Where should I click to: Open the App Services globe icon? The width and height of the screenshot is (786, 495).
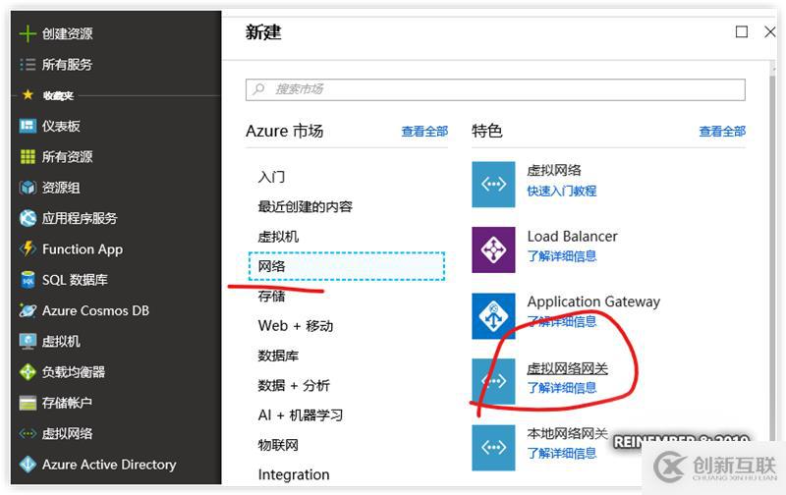28,218
